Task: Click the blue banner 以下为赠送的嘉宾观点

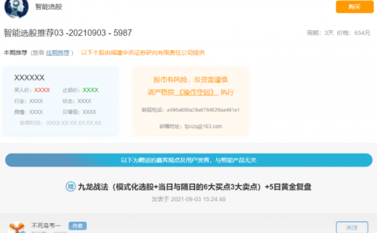Action: [188, 160]
